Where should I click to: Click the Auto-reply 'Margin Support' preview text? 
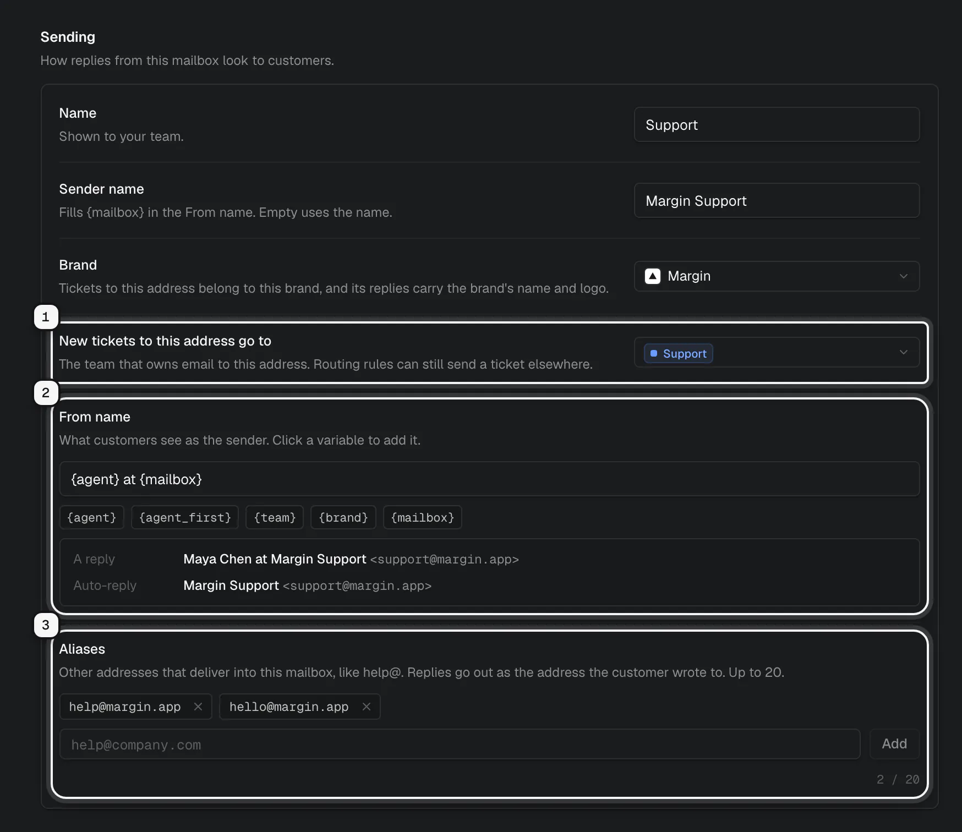click(x=231, y=585)
